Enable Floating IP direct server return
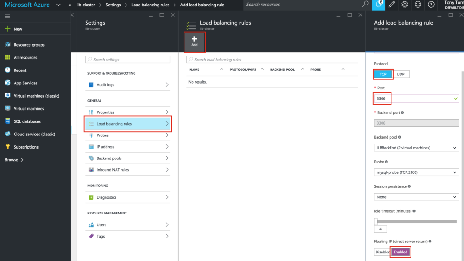The width and height of the screenshot is (464, 261). click(400, 252)
